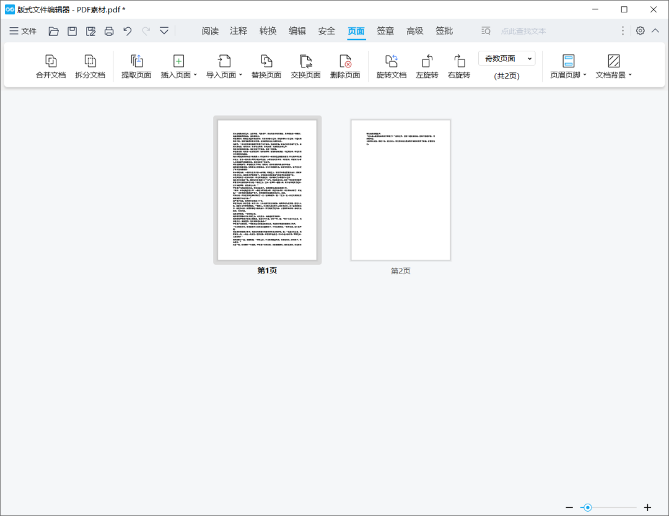Click the zoom in plus button

click(648, 507)
